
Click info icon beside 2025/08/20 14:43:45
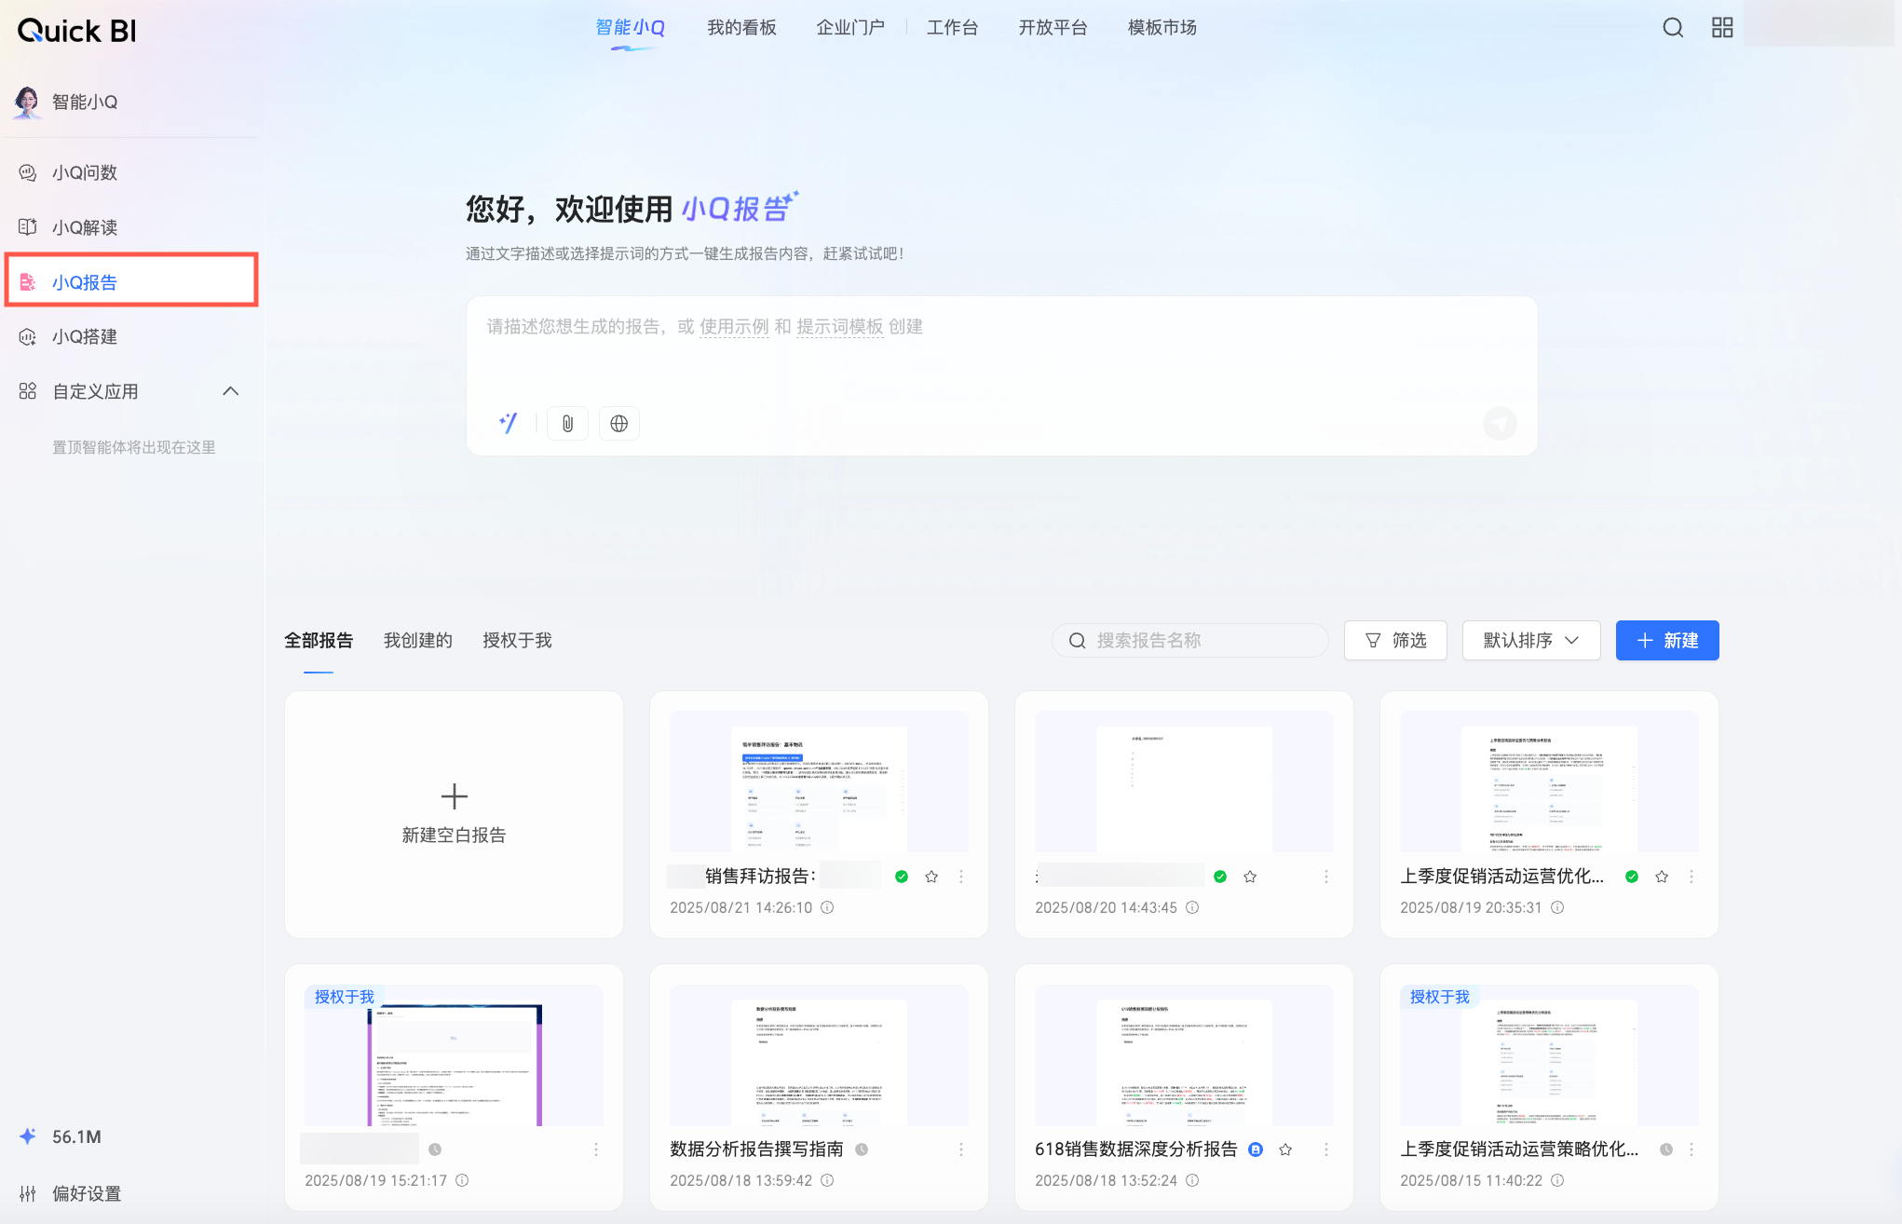click(x=1192, y=907)
